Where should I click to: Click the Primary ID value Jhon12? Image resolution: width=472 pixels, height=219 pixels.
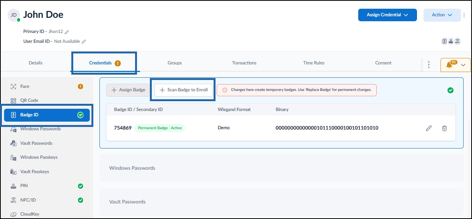point(56,32)
